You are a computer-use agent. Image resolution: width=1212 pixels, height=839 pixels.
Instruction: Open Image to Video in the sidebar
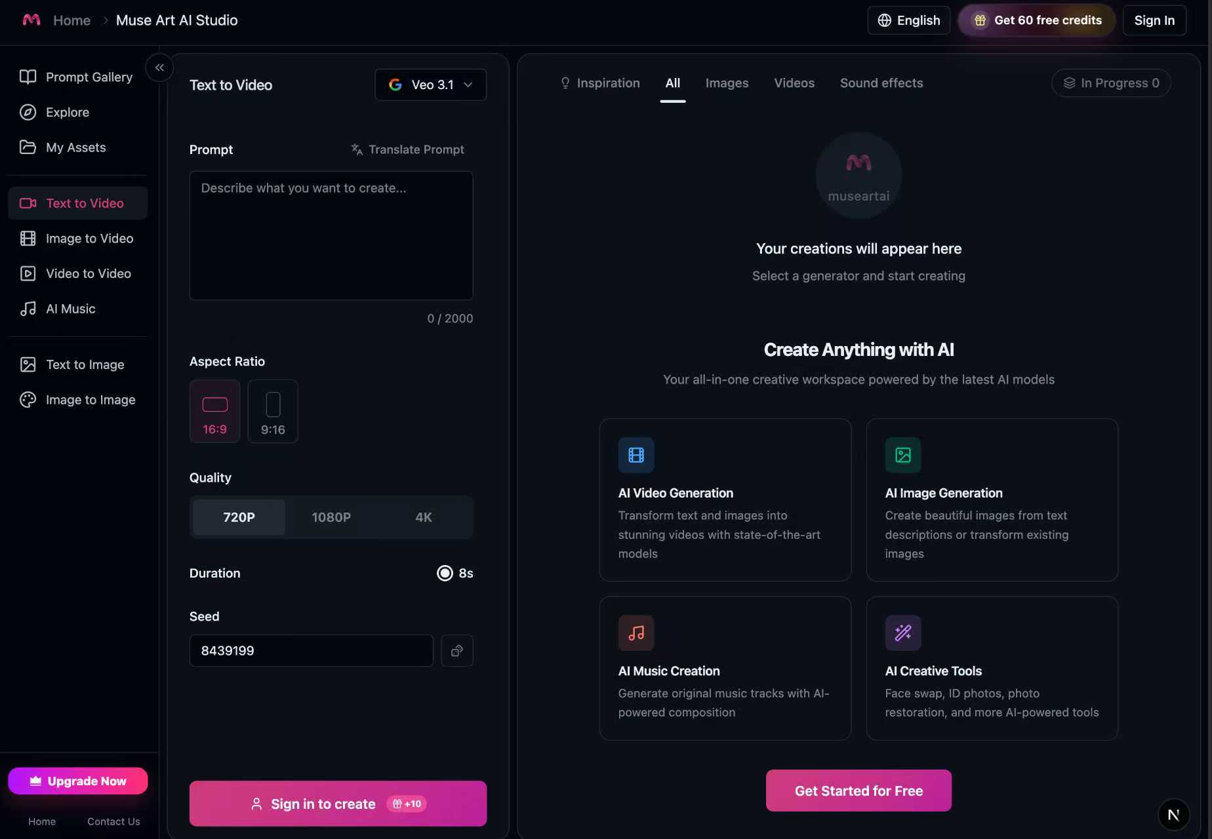coord(89,239)
